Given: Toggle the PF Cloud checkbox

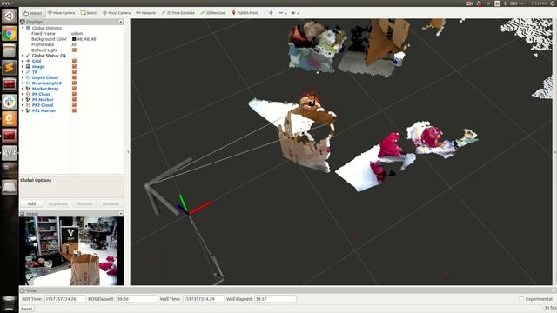Looking at the screenshot, I should pos(74,94).
